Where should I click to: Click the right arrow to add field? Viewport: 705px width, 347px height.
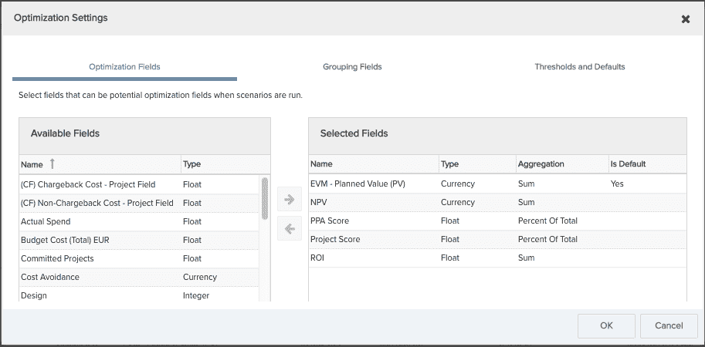pyautogui.click(x=290, y=199)
